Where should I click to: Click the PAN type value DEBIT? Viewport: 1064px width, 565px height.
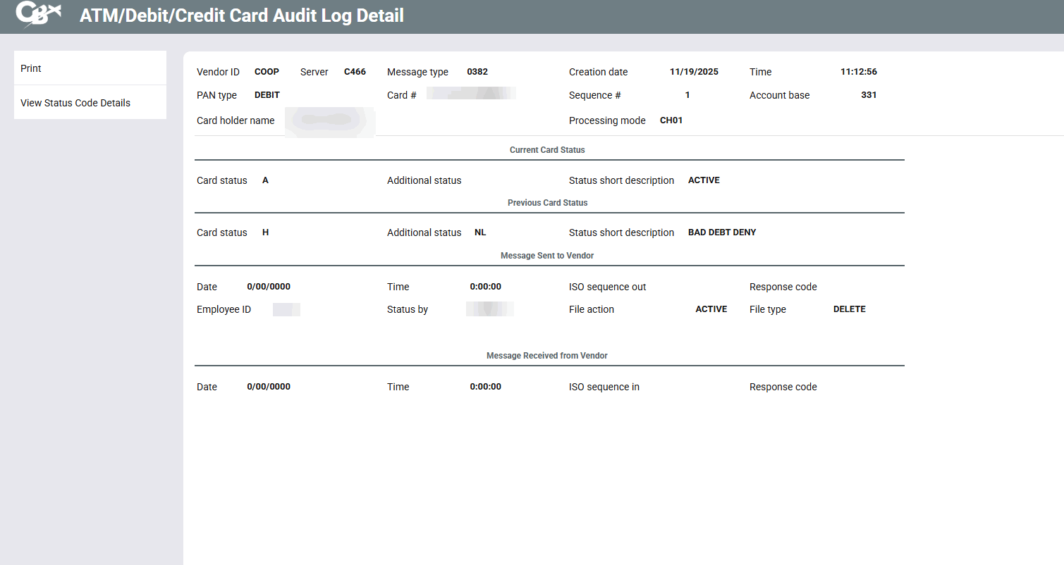click(267, 95)
